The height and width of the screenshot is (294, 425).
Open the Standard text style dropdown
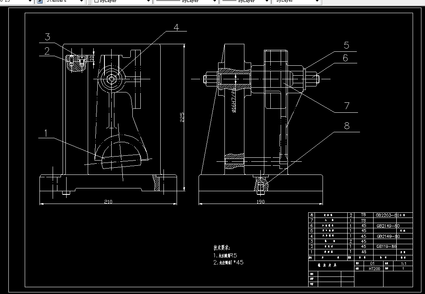pos(65,1)
